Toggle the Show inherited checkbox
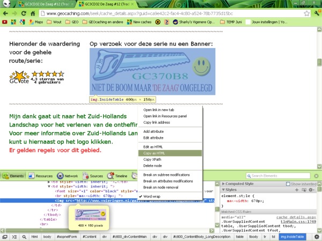The image size is (322, 241). 288,184
